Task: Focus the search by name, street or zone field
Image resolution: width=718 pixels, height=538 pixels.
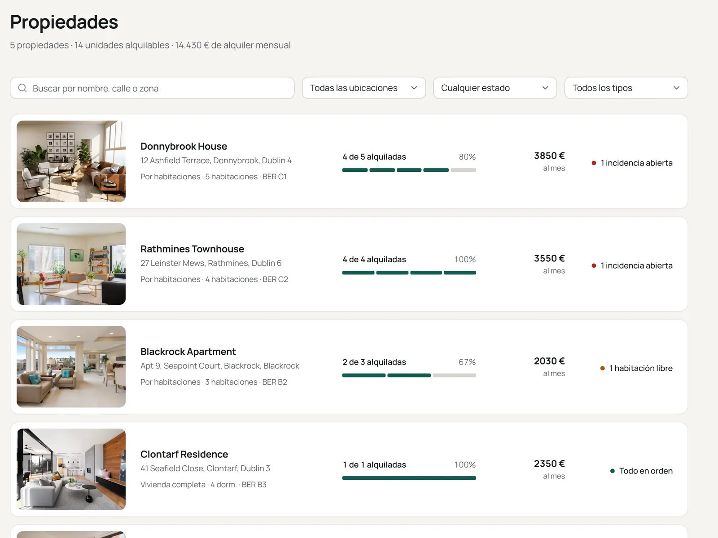Action: point(152,88)
